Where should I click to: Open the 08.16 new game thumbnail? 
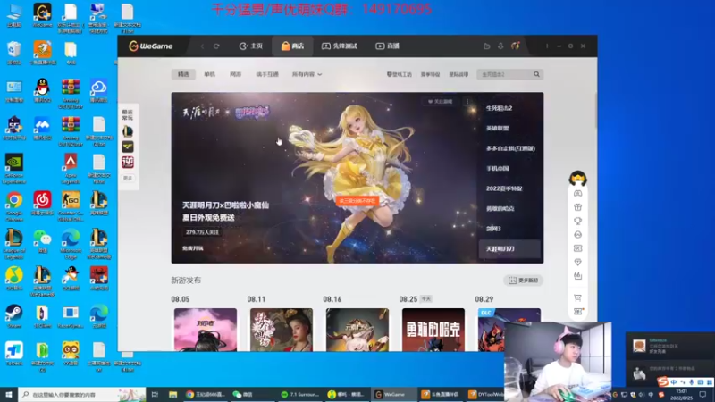[x=357, y=330]
